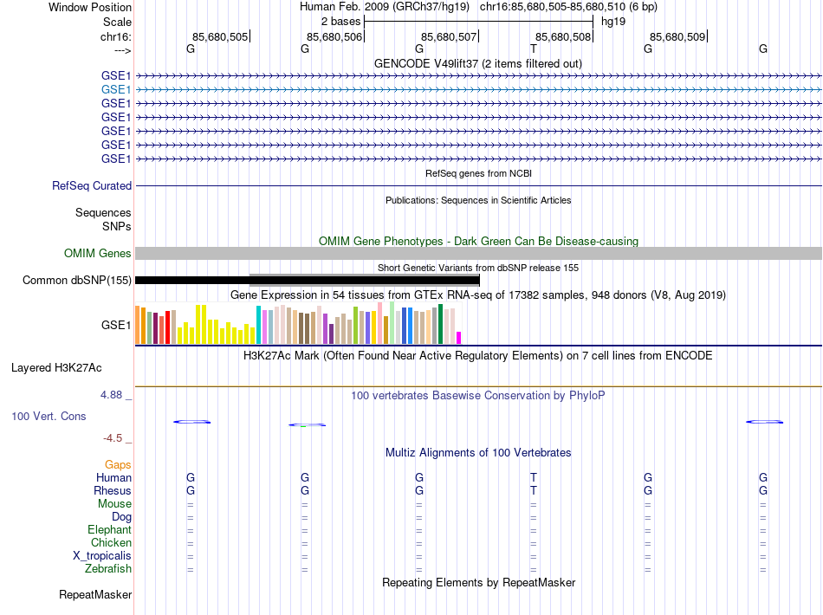Click the T base in the Rhesus row
Screen dimensions: 823x615
pyautogui.click(x=534, y=490)
